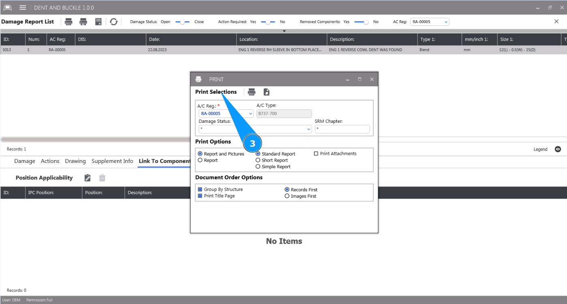The height and width of the screenshot is (304, 567).
Task: Open the Drawing tab
Action: pos(75,161)
